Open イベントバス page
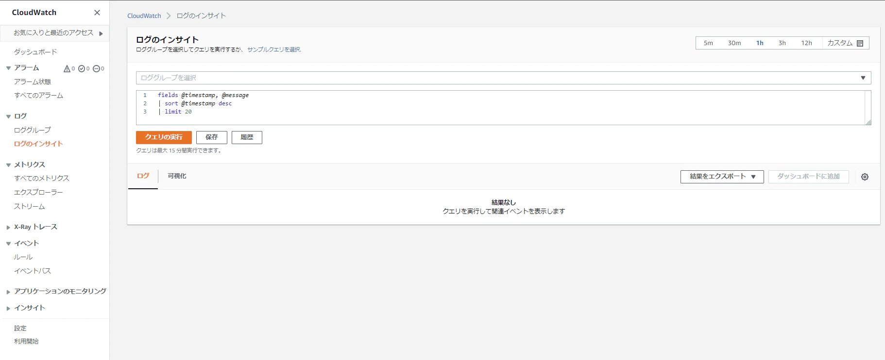The height and width of the screenshot is (360, 885). (x=33, y=271)
